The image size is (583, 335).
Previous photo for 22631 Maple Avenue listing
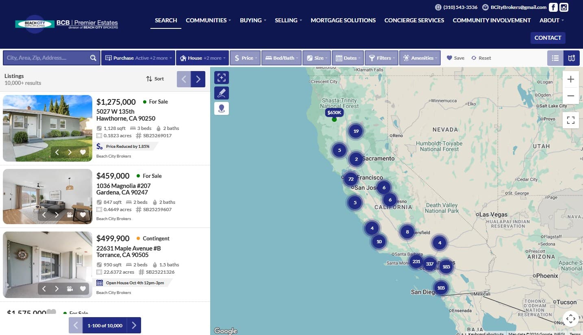click(x=44, y=289)
